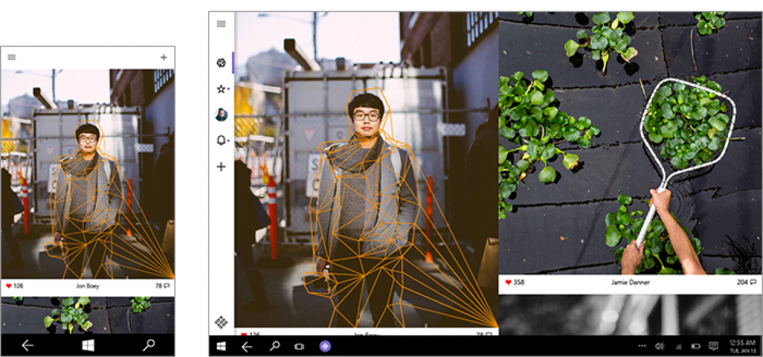Open the Start button on the tablet taskbar
The image size is (763, 357).
(x=221, y=346)
